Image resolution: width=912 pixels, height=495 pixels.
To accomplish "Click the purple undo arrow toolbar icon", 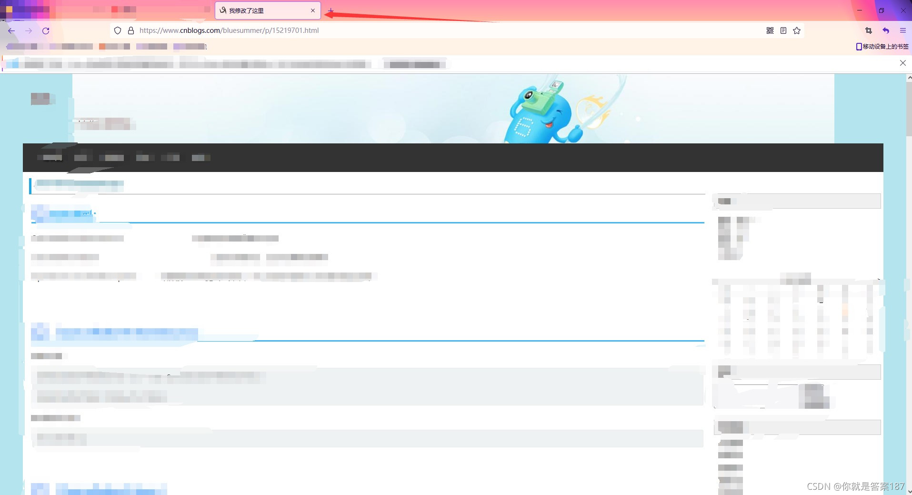I will click(x=886, y=30).
